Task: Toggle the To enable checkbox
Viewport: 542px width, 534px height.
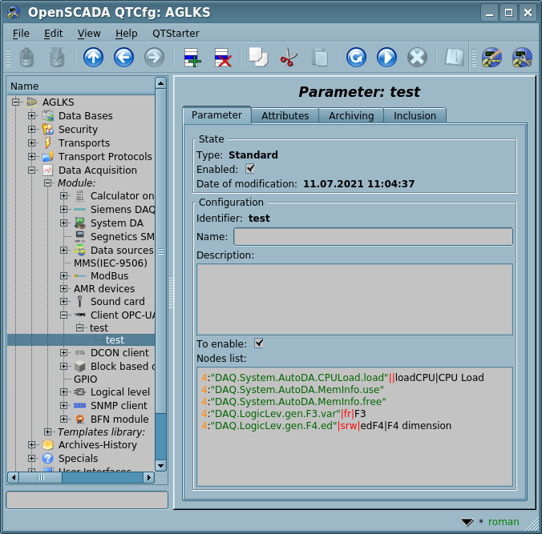Action: coord(259,343)
